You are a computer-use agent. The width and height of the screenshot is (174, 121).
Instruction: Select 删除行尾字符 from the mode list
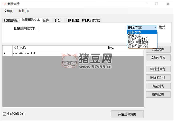(x=138, y=46)
